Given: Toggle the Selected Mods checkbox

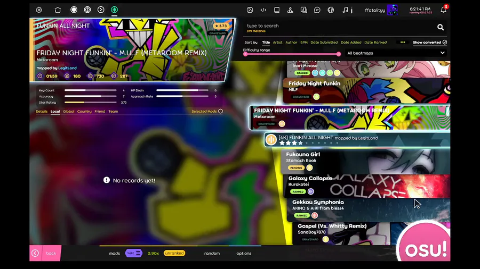Looking at the screenshot, I should pyautogui.click(x=220, y=111).
